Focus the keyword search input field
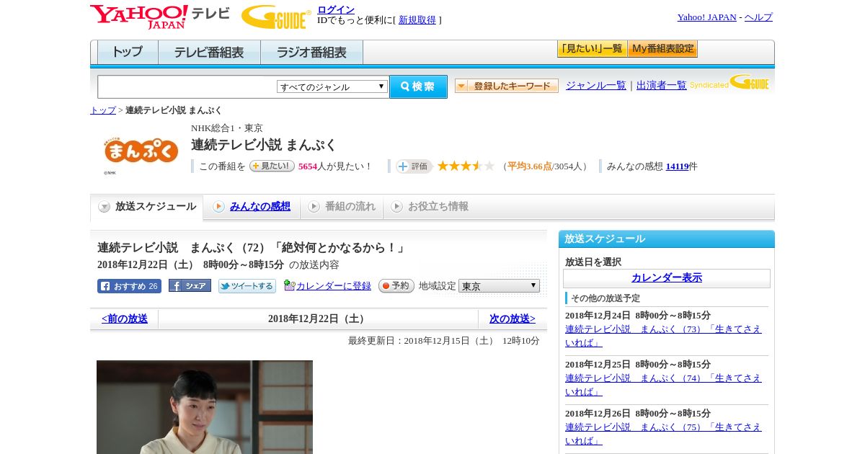The height and width of the screenshot is (454, 865). 187,86
